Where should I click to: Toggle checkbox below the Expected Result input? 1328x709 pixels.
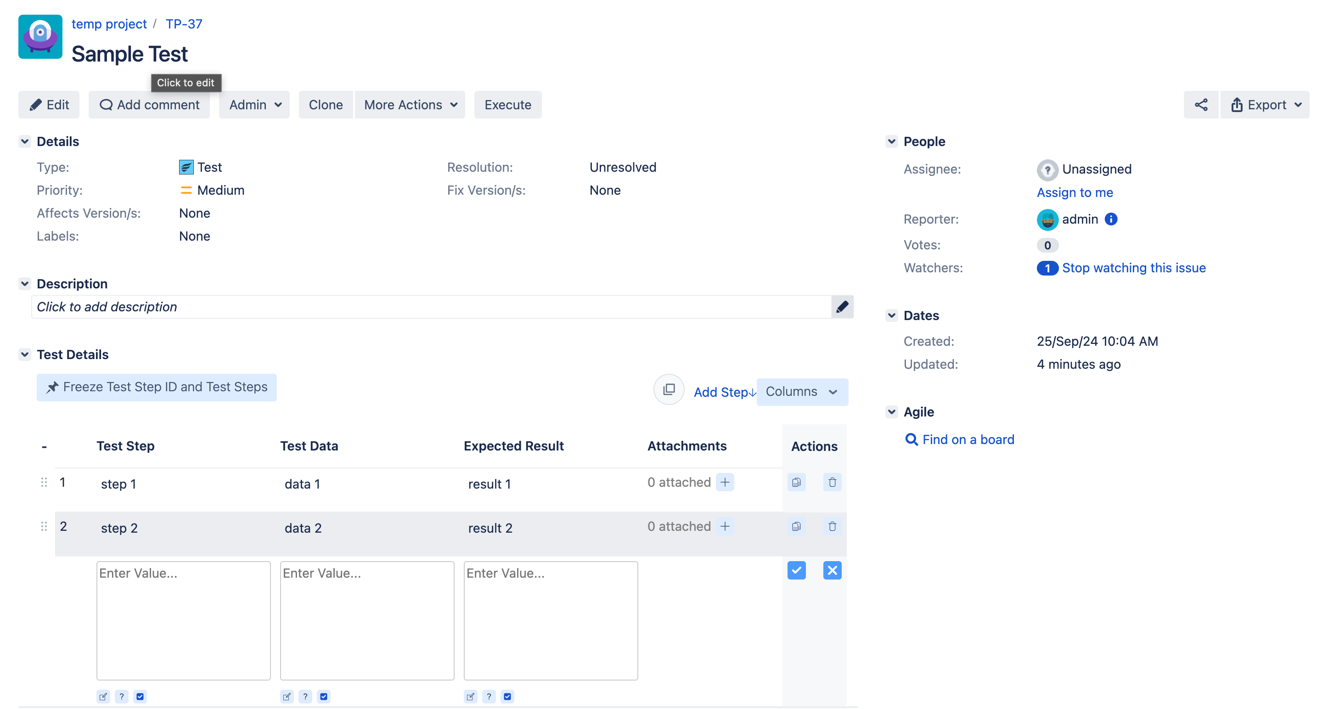(507, 697)
